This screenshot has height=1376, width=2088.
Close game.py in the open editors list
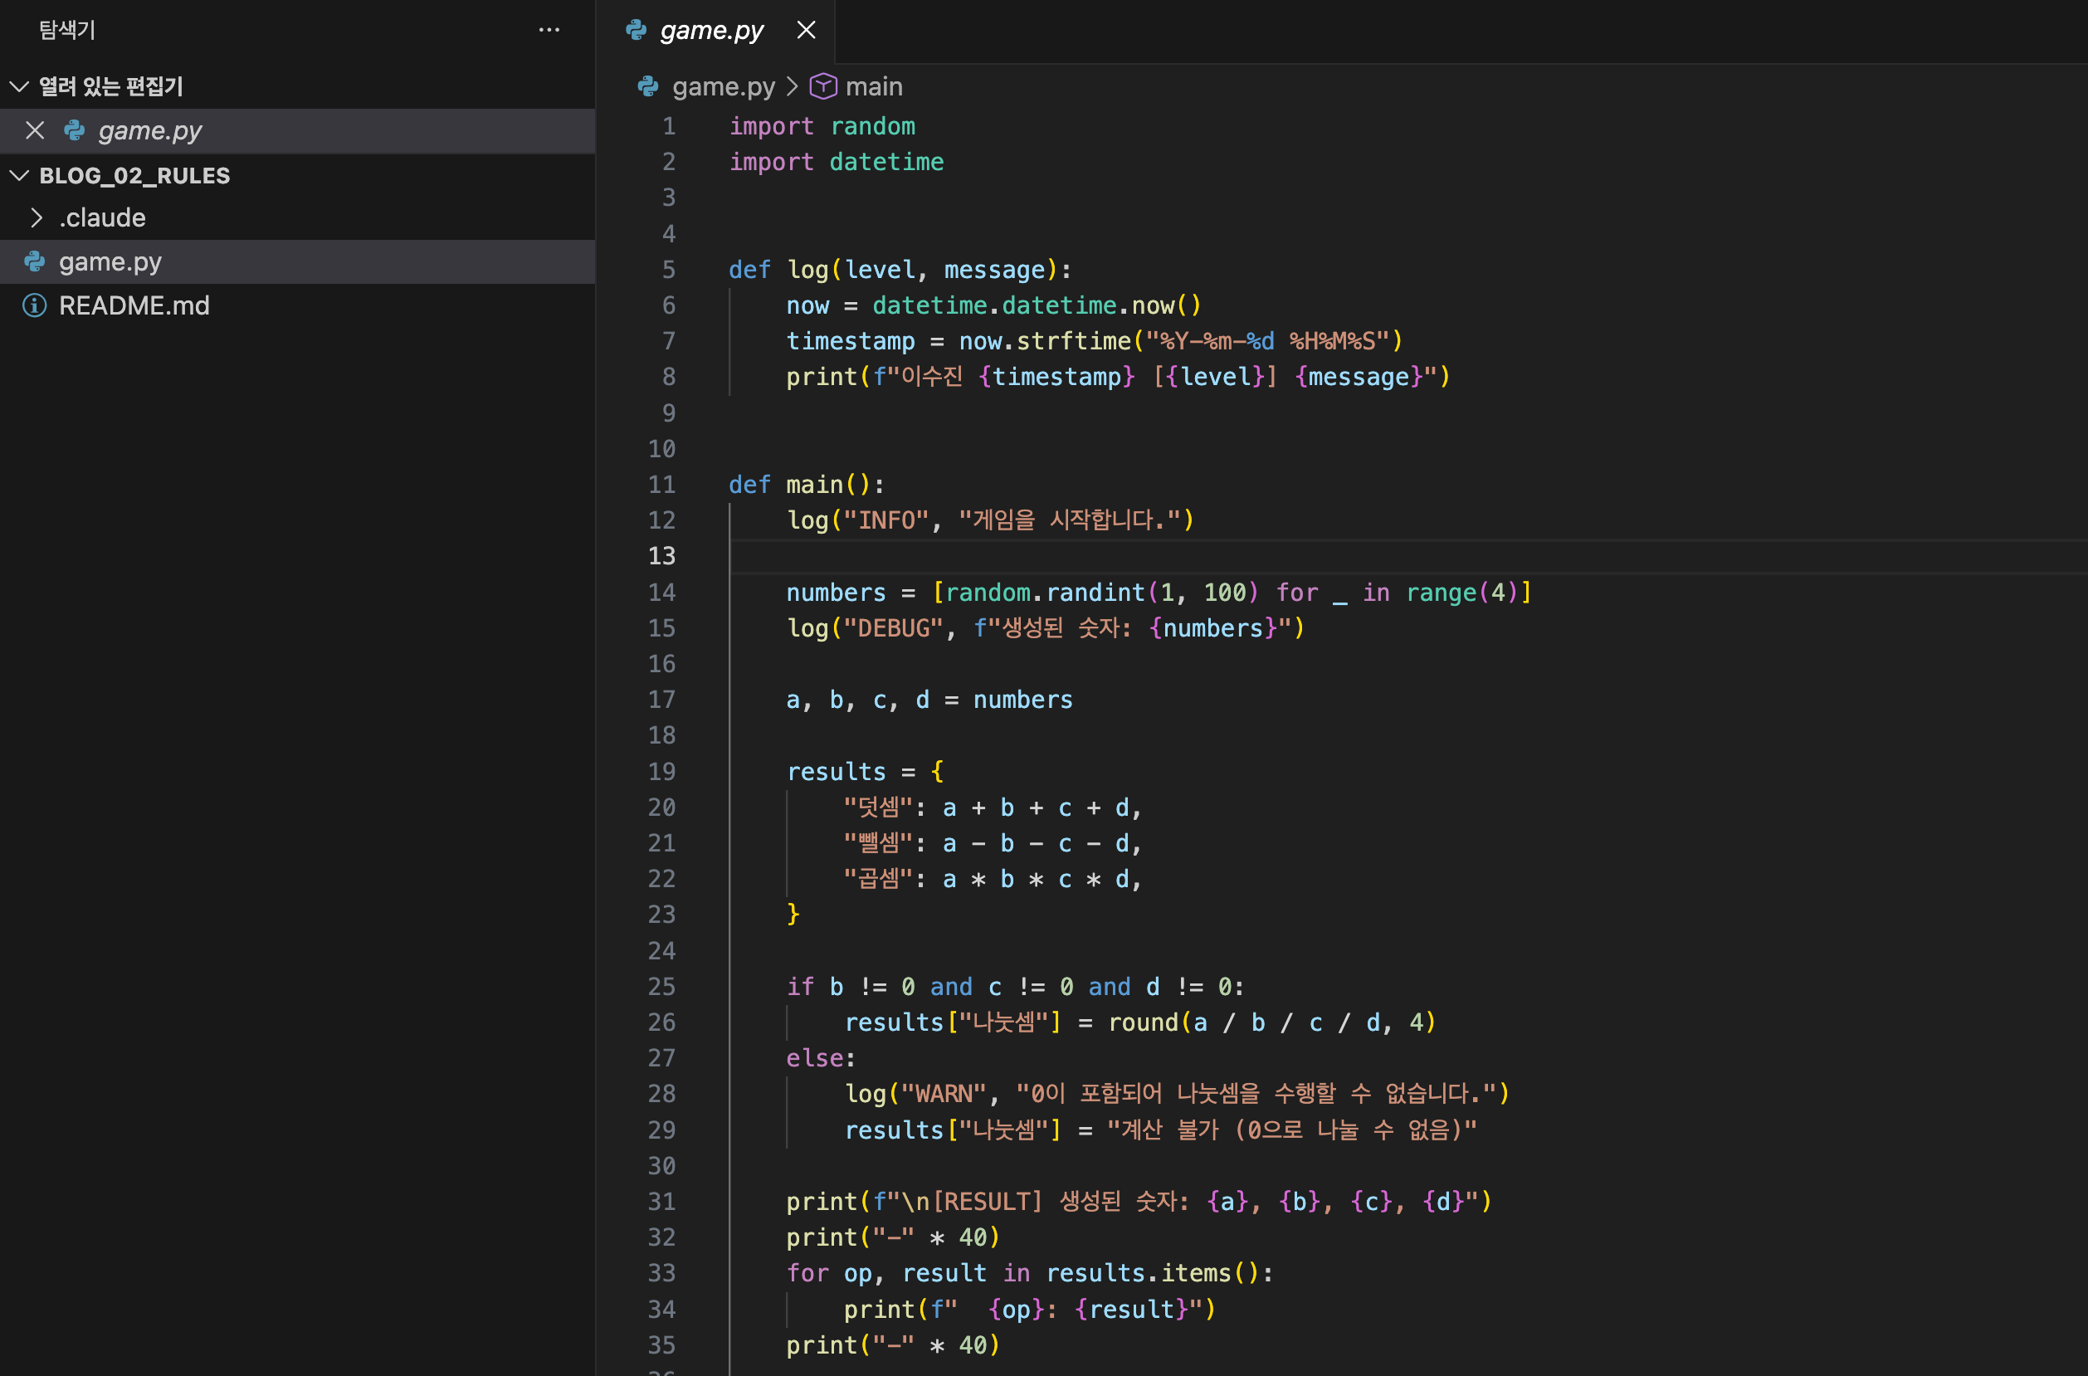click(35, 131)
